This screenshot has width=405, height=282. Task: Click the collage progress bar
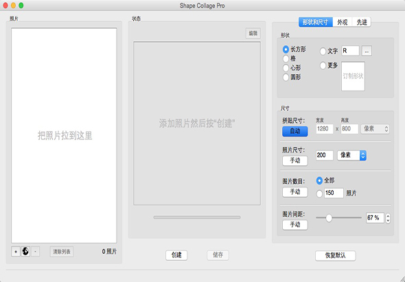(197, 218)
